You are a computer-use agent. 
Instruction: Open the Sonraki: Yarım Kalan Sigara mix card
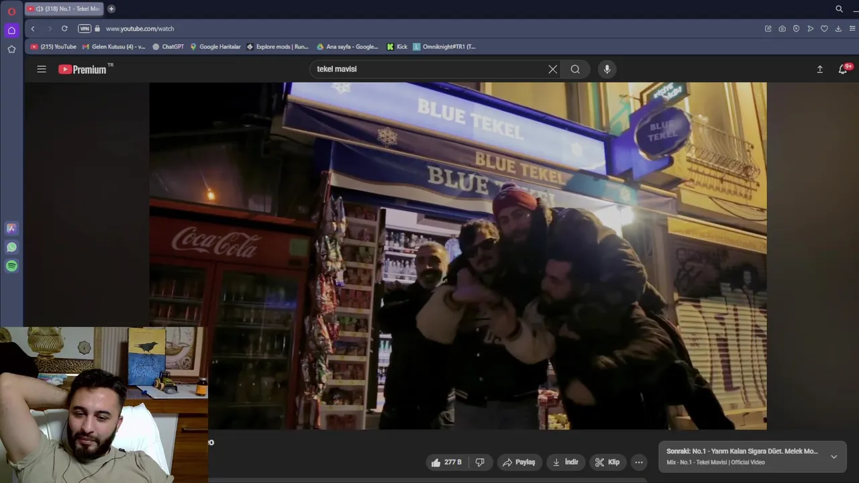pyautogui.click(x=752, y=457)
